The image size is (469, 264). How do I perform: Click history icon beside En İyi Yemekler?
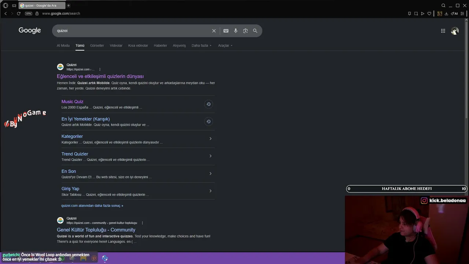pos(208,121)
